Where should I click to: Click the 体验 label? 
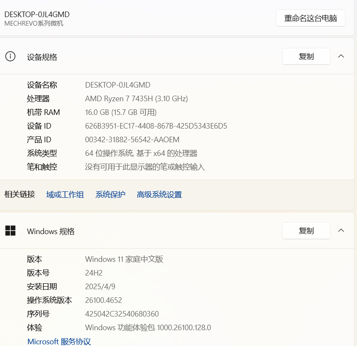34,328
